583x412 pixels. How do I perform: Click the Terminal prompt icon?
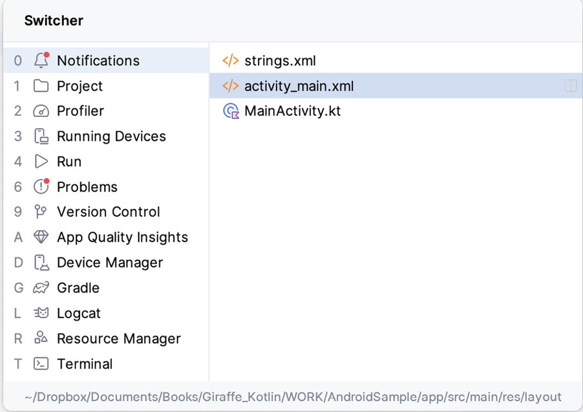point(41,363)
